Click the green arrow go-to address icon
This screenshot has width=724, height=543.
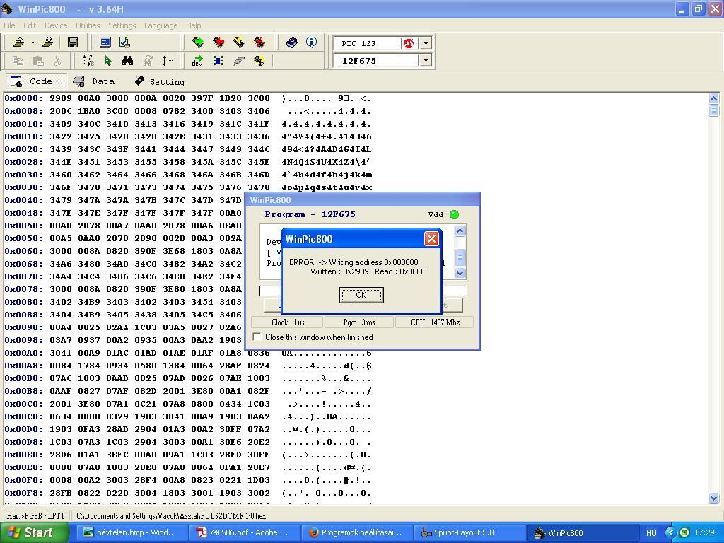tap(107, 61)
